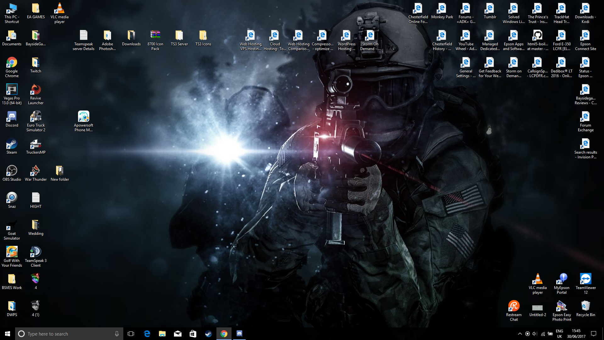Open the Restream Chat shortcut
This screenshot has width=604, height=340.
(514, 311)
